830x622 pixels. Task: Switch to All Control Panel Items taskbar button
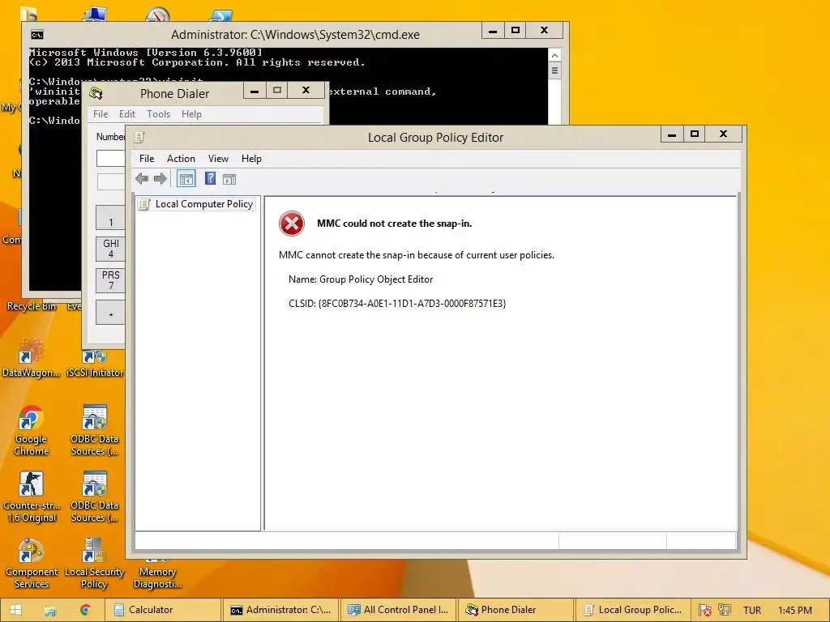click(x=398, y=611)
